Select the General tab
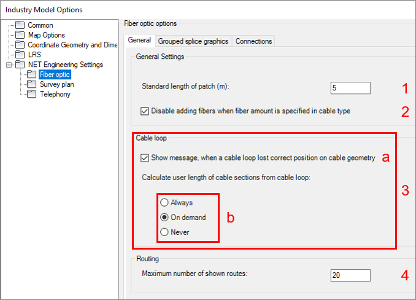The image size is (416, 300). point(139,40)
